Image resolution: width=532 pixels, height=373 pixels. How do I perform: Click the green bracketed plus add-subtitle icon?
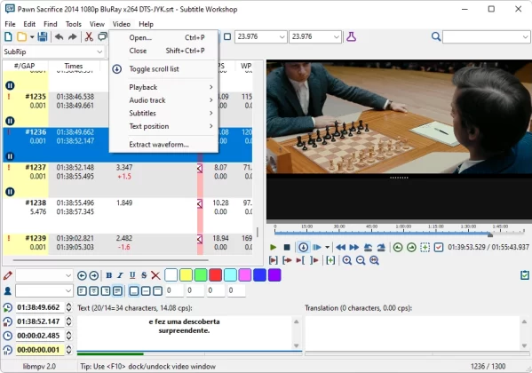coord(330,260)
